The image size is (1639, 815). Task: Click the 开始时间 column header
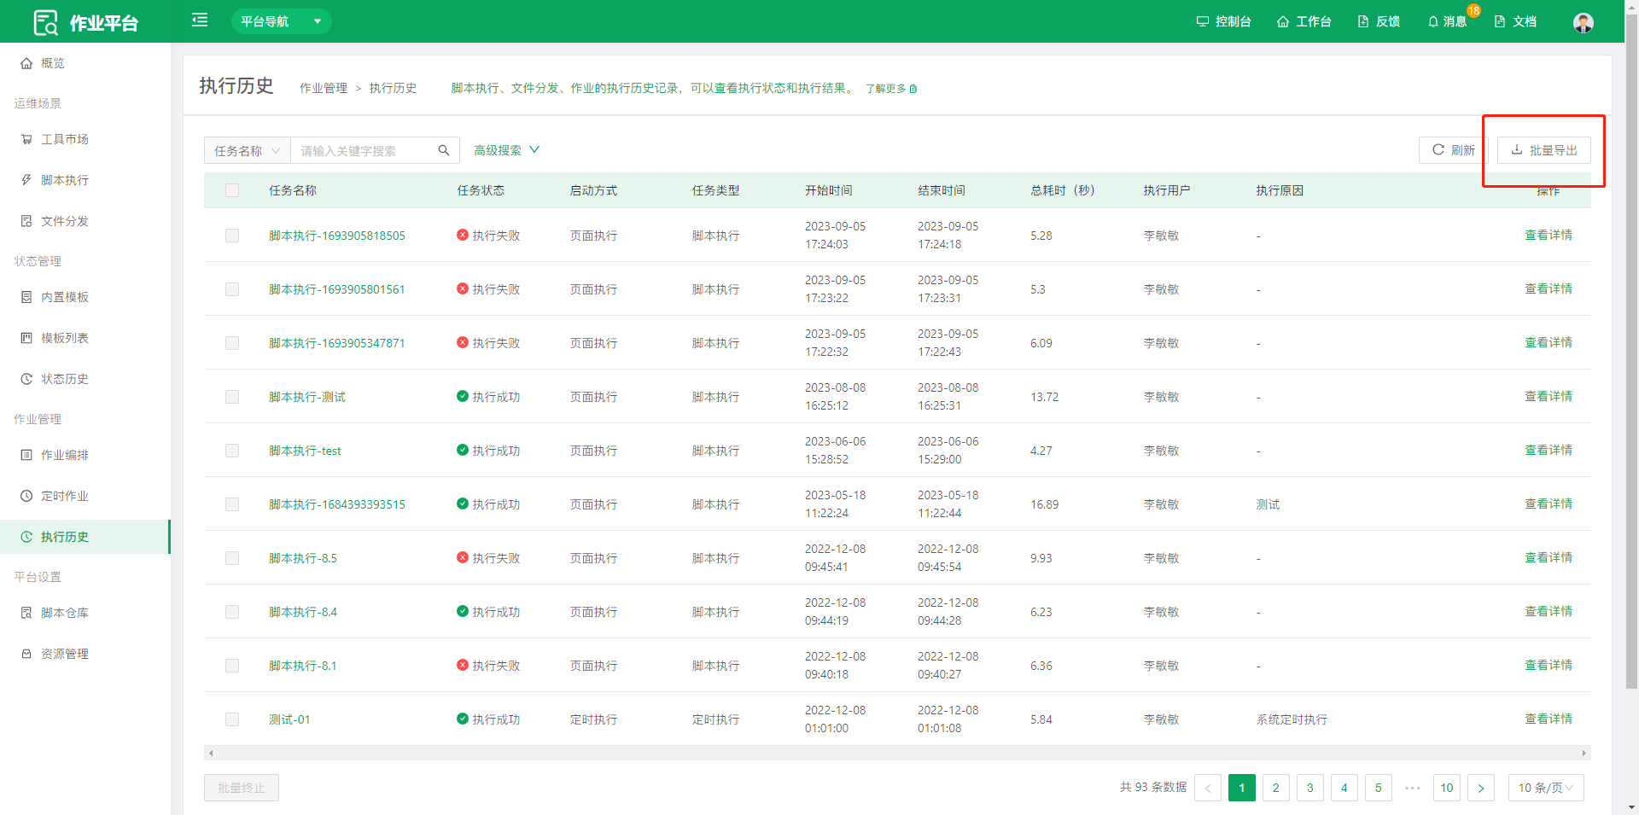[x=829, y=190]
